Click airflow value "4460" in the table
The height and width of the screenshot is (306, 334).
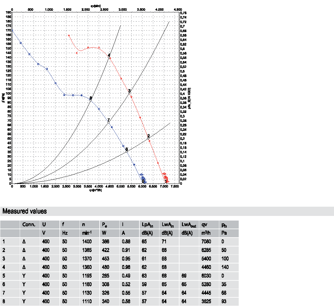(206, 267)
